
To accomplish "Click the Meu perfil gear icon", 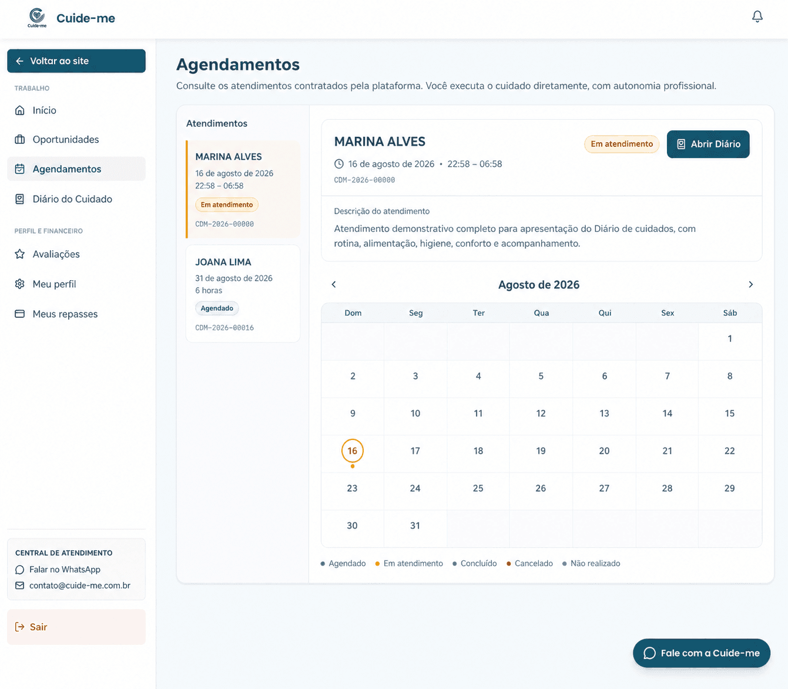I will [x=20, y=284].
